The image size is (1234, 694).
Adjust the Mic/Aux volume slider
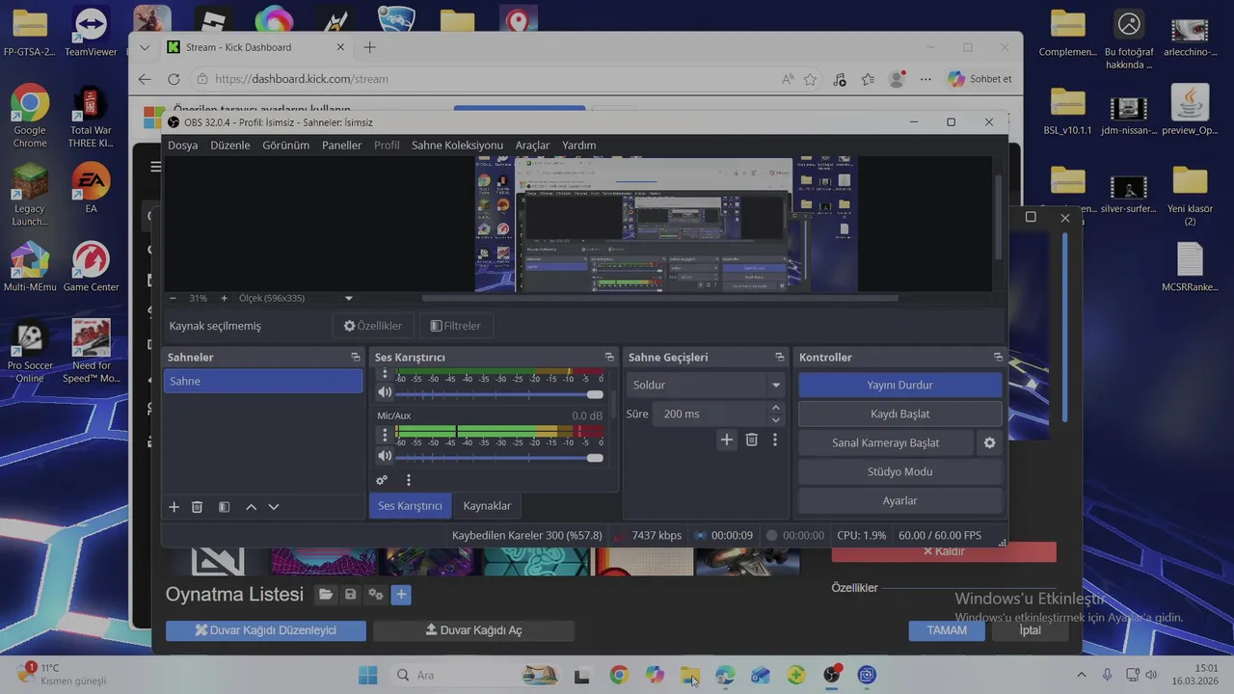(500, 457)
